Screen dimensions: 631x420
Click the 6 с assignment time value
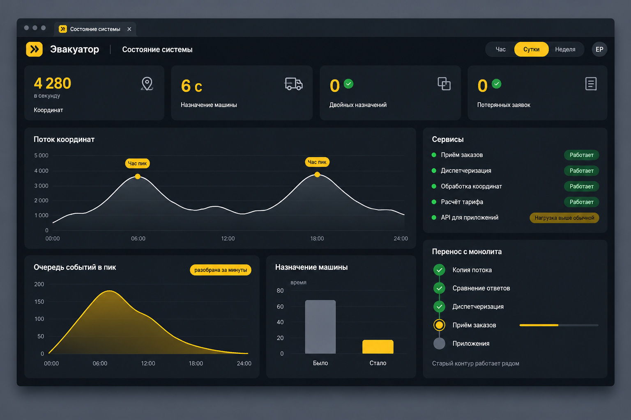pos(191,86)
